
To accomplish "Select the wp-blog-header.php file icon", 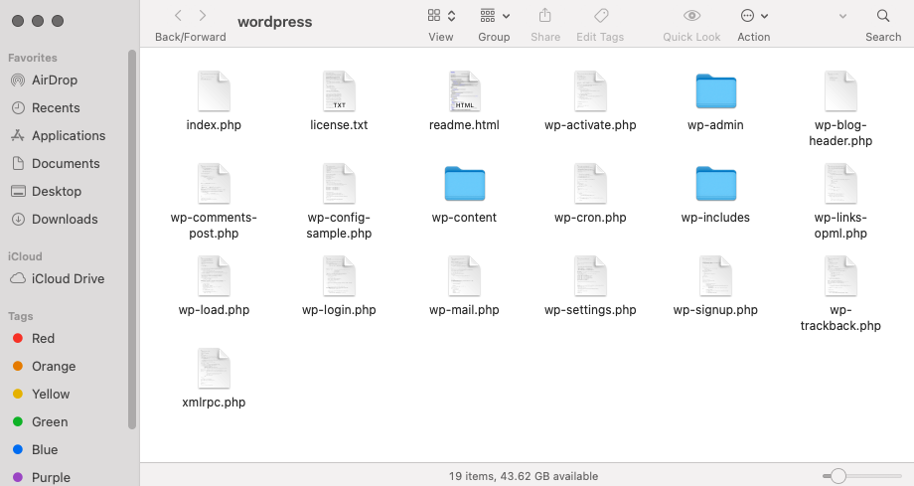I will point(840,91).
